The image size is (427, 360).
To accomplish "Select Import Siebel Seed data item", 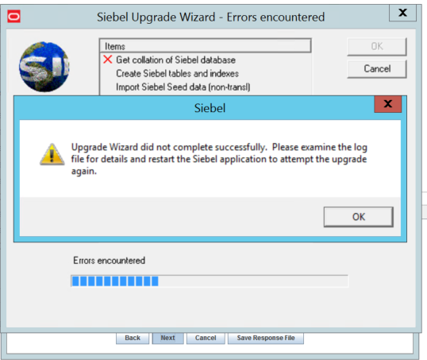I will coord(183,87).
